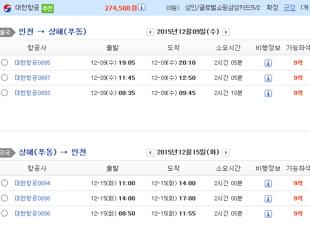The height and width of the screenshot is (227, 310).
Task: Open fare info icon next to 274,500원
Action: [142, 7]
